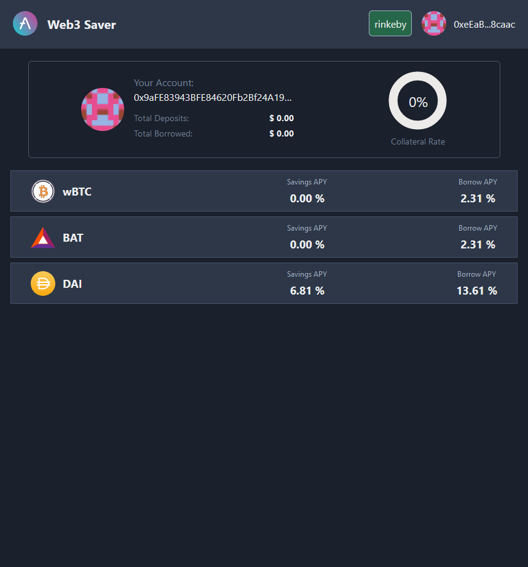Expand the DAI market row
Image resolution: width=528 pixels, height=567 pixels.
point(184,283)
